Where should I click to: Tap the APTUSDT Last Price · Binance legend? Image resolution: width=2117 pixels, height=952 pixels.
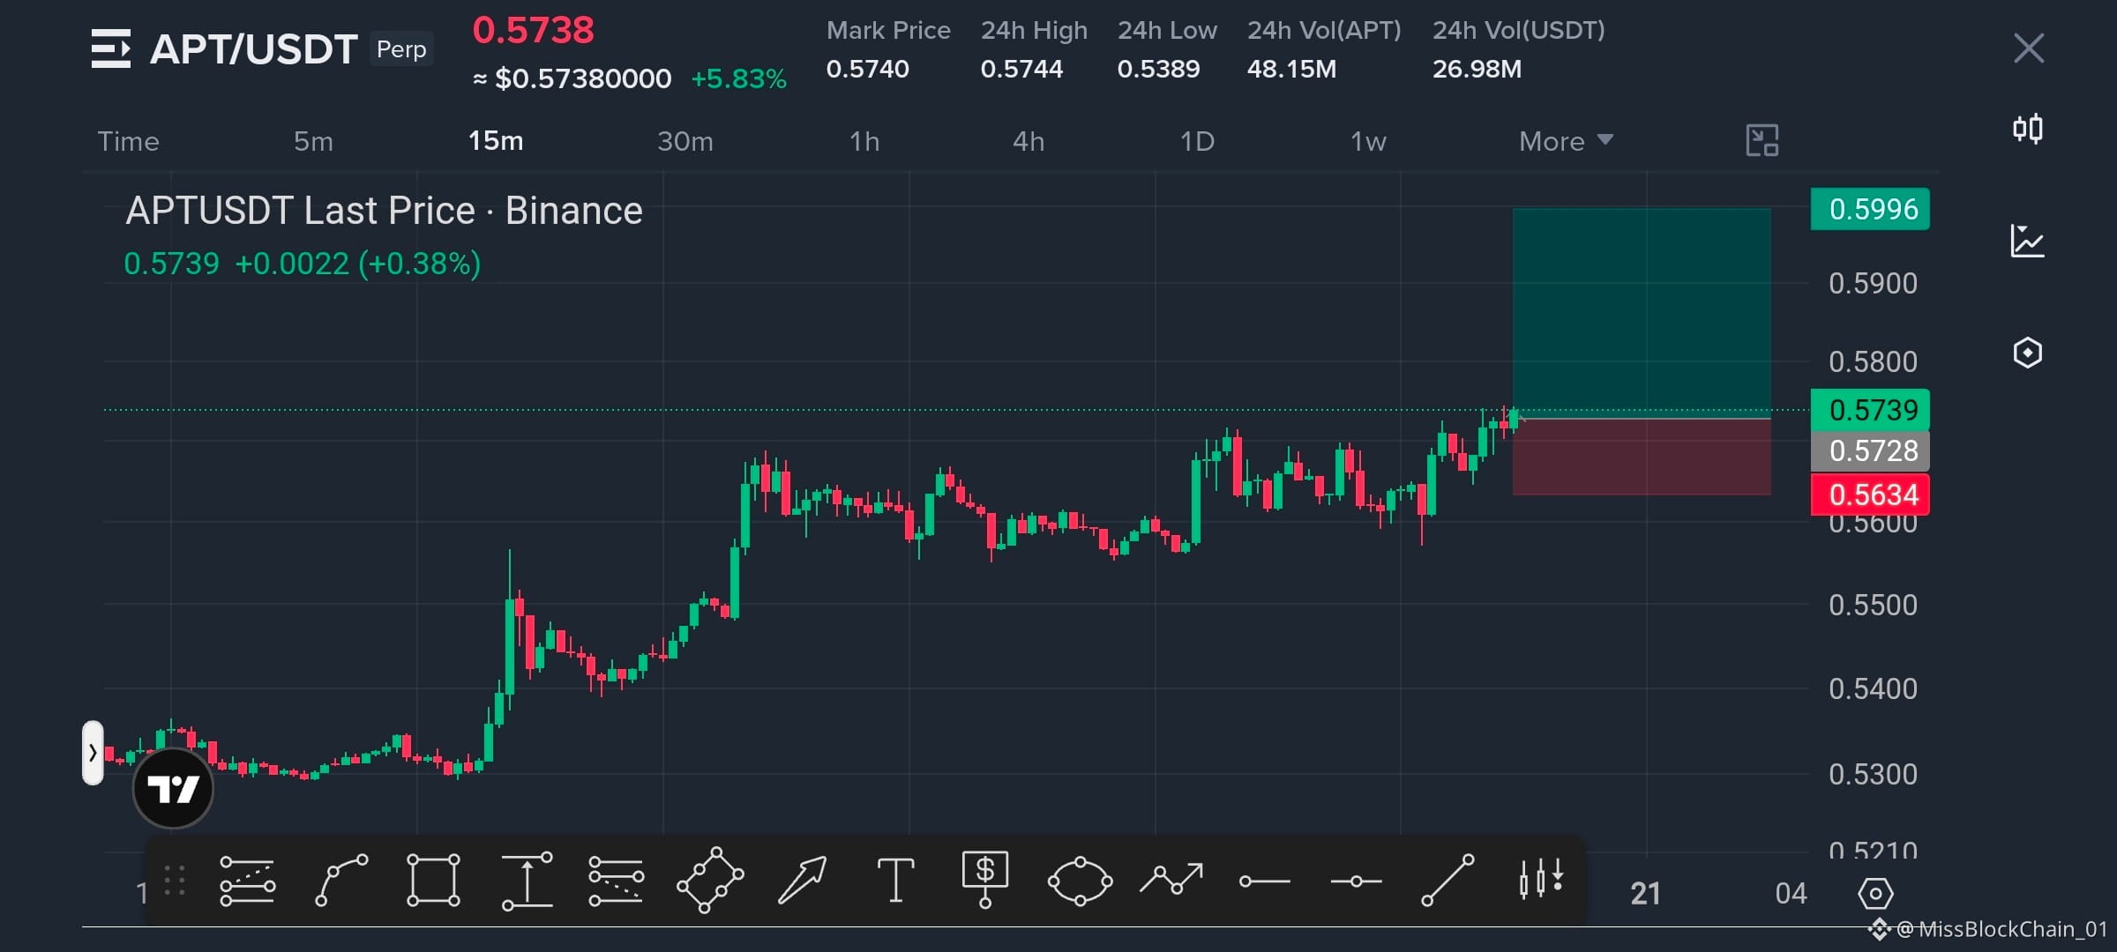point(385,211)
